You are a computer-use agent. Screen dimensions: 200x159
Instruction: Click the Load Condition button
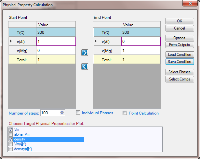180,55
